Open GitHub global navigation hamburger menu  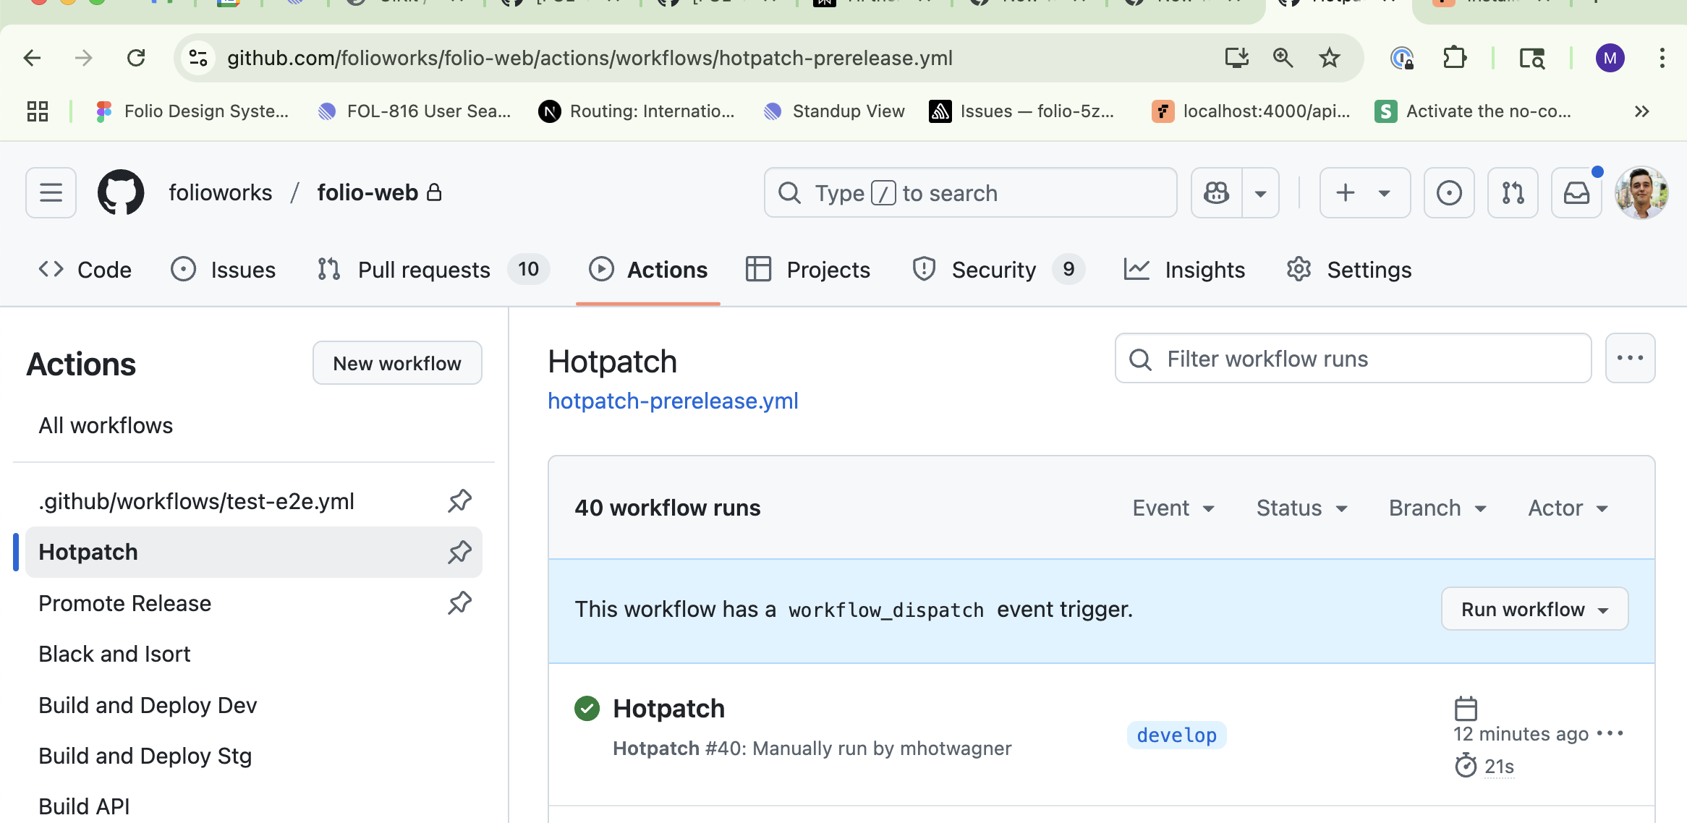(x=51, y=192)
